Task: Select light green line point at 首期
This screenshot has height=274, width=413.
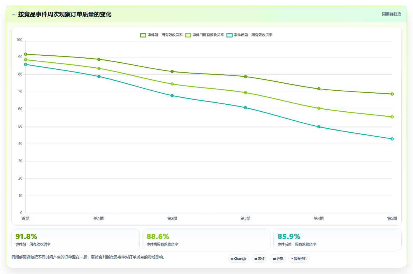Action: click(26, 60)
